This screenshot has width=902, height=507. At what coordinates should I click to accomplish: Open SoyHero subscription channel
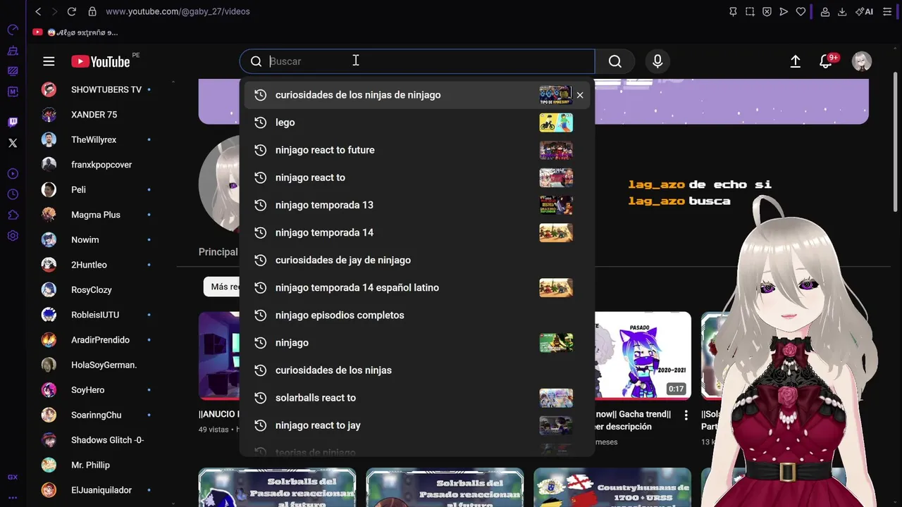tap(97, 389)
